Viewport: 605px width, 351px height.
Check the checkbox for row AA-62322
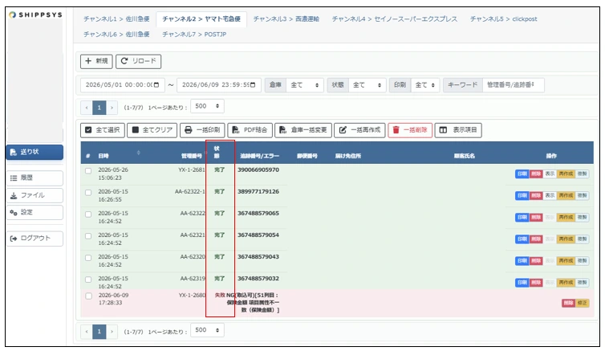pos(88,214)
